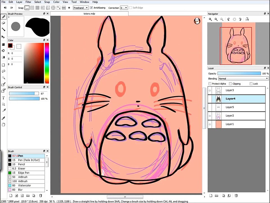Enable the Clipping checkbox
Screen dimensions: 270x203
pos(230,83)
